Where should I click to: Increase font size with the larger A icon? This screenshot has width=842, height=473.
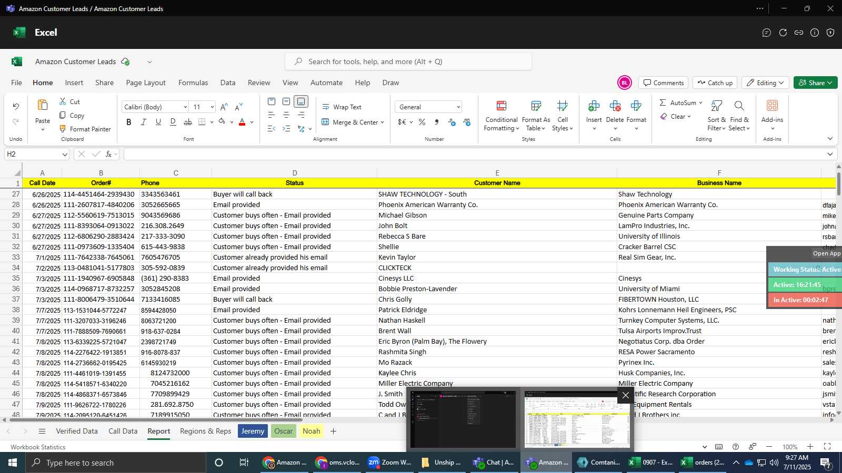pyautogui.click(x=224, y=107)
